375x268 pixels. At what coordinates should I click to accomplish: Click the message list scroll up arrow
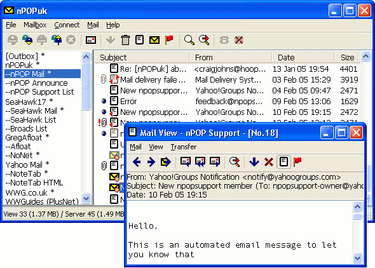tap(365, 57)
